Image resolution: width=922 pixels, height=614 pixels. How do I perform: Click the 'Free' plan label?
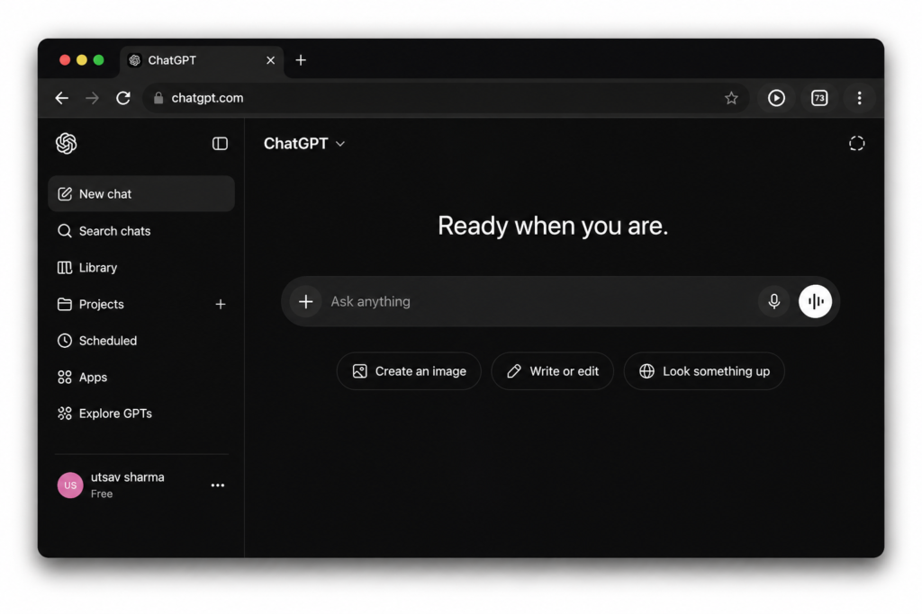click(x=102, y=494)
